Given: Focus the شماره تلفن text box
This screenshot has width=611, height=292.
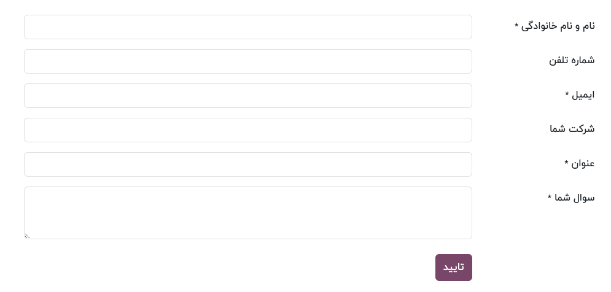Looking at the screenshot, I should tap(247, 61).
